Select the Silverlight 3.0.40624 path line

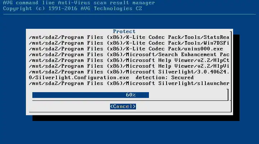click(129, 72)
